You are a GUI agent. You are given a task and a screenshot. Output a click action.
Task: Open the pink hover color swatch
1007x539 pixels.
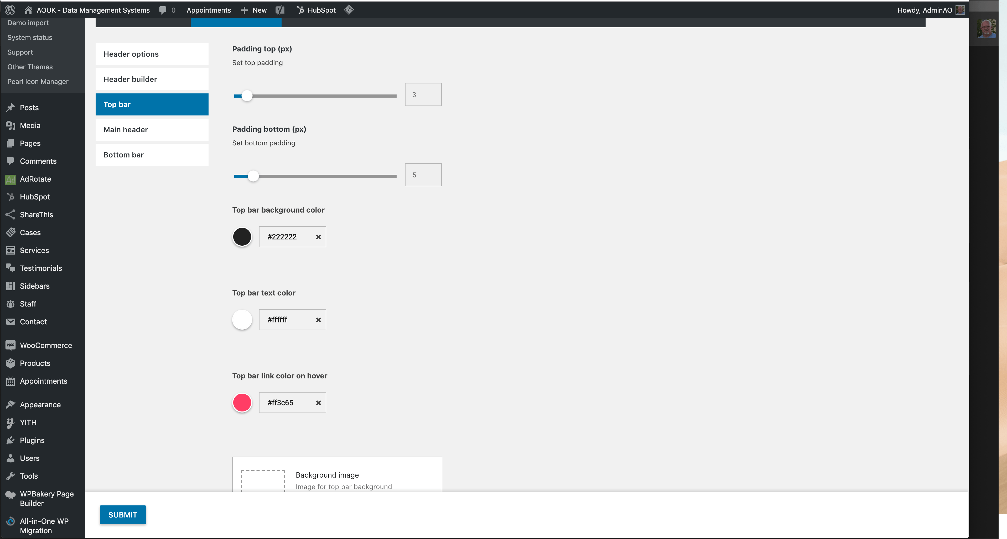(x=242, y=402)
